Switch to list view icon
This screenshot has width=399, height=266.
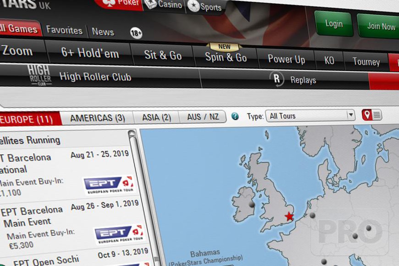point(377,115)
